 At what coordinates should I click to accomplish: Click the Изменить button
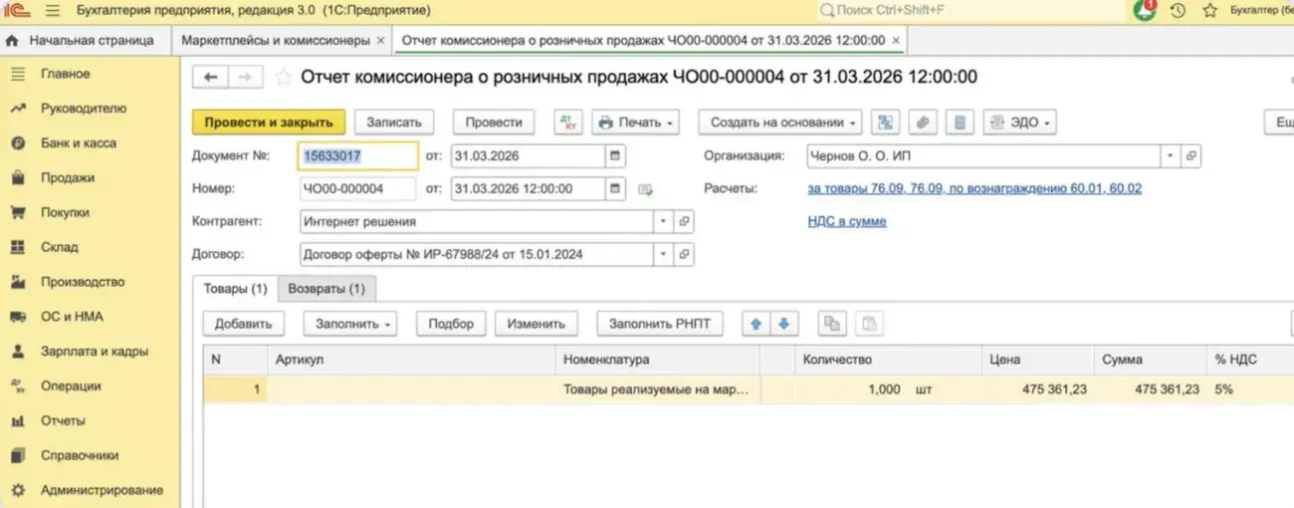(x=536, y=323)
